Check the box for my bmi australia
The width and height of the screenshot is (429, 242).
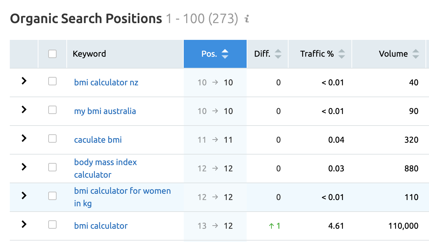click(x=52, y=110)
